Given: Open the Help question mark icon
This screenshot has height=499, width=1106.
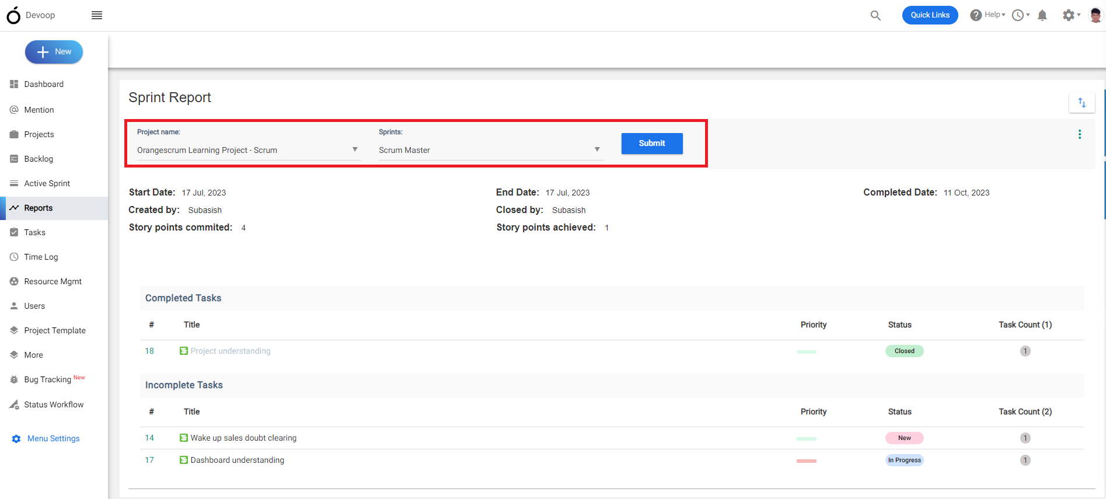Looking at the screenshot, I should coord(975,15).
